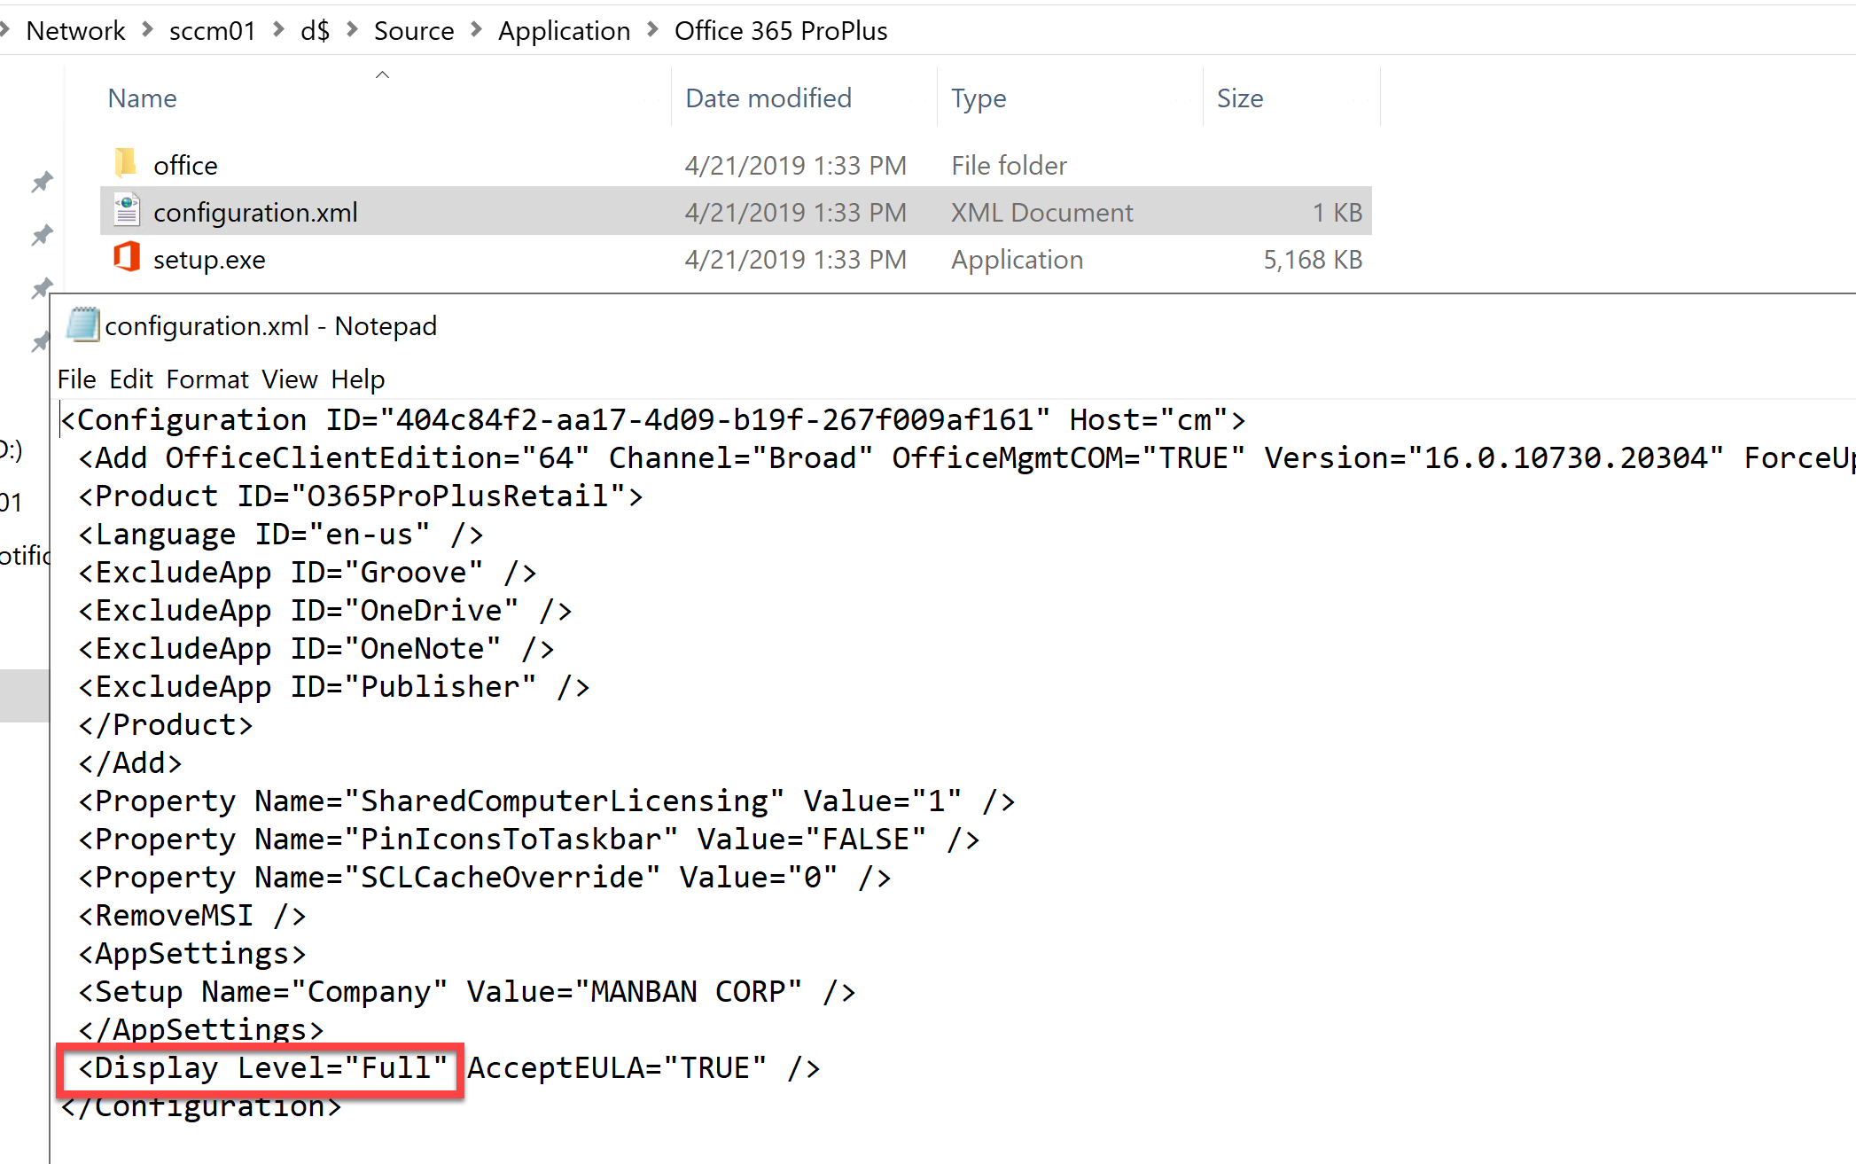The width and height of the screenshot is (1856, 1164).
Task: Launch setup.exe via its red Office icon
Action: coord(127,257)
